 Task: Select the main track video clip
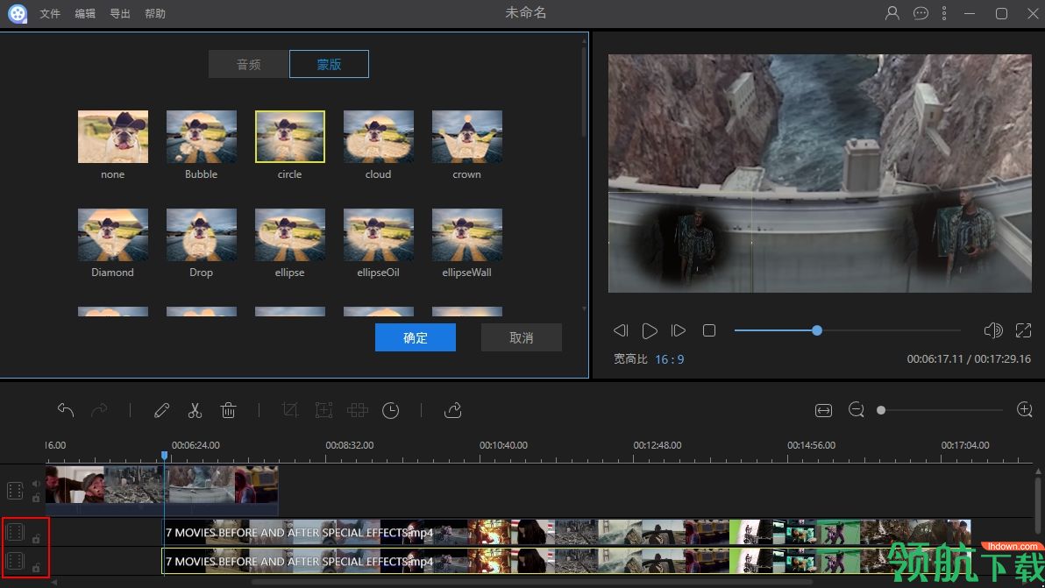[x=162, y=490]
